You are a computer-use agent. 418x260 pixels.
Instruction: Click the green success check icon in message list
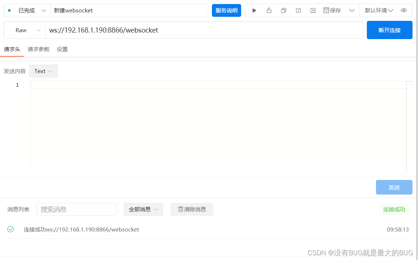tap(10, 229)
